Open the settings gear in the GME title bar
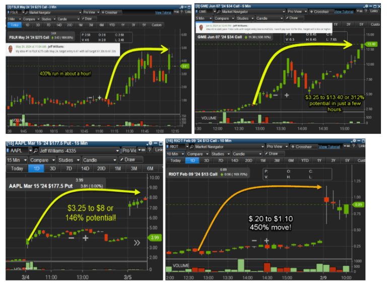This screenshot has width=387, height=285. pos(366,6)
